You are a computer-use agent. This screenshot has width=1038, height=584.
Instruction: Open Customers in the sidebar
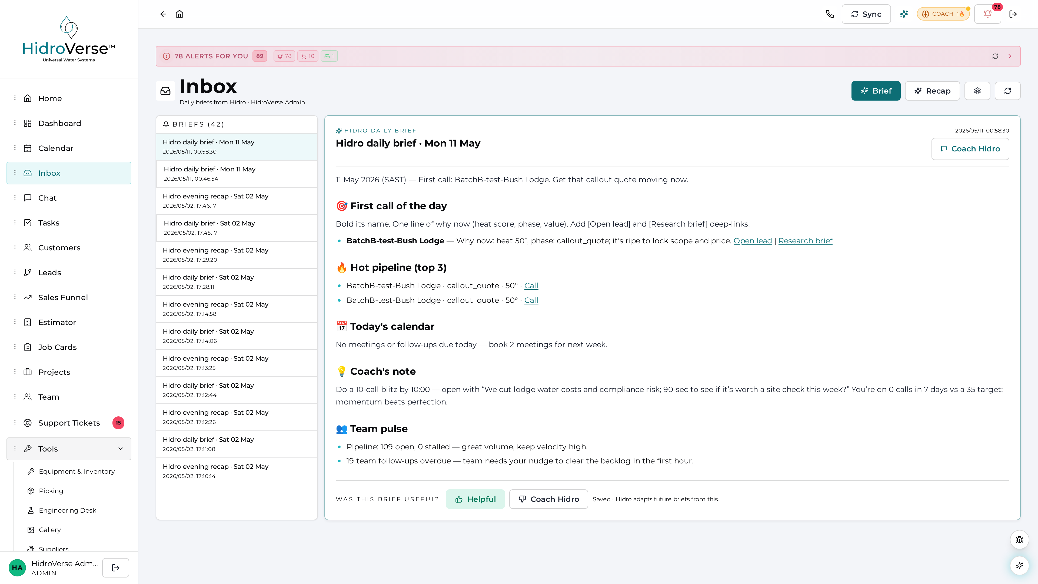(69, 247)
